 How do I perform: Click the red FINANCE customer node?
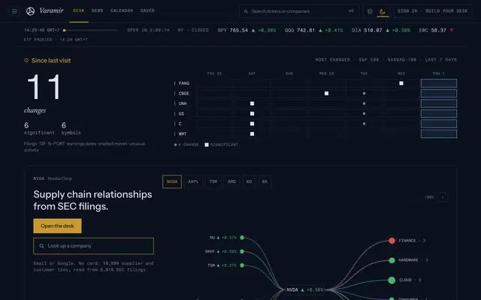(392, 241)
